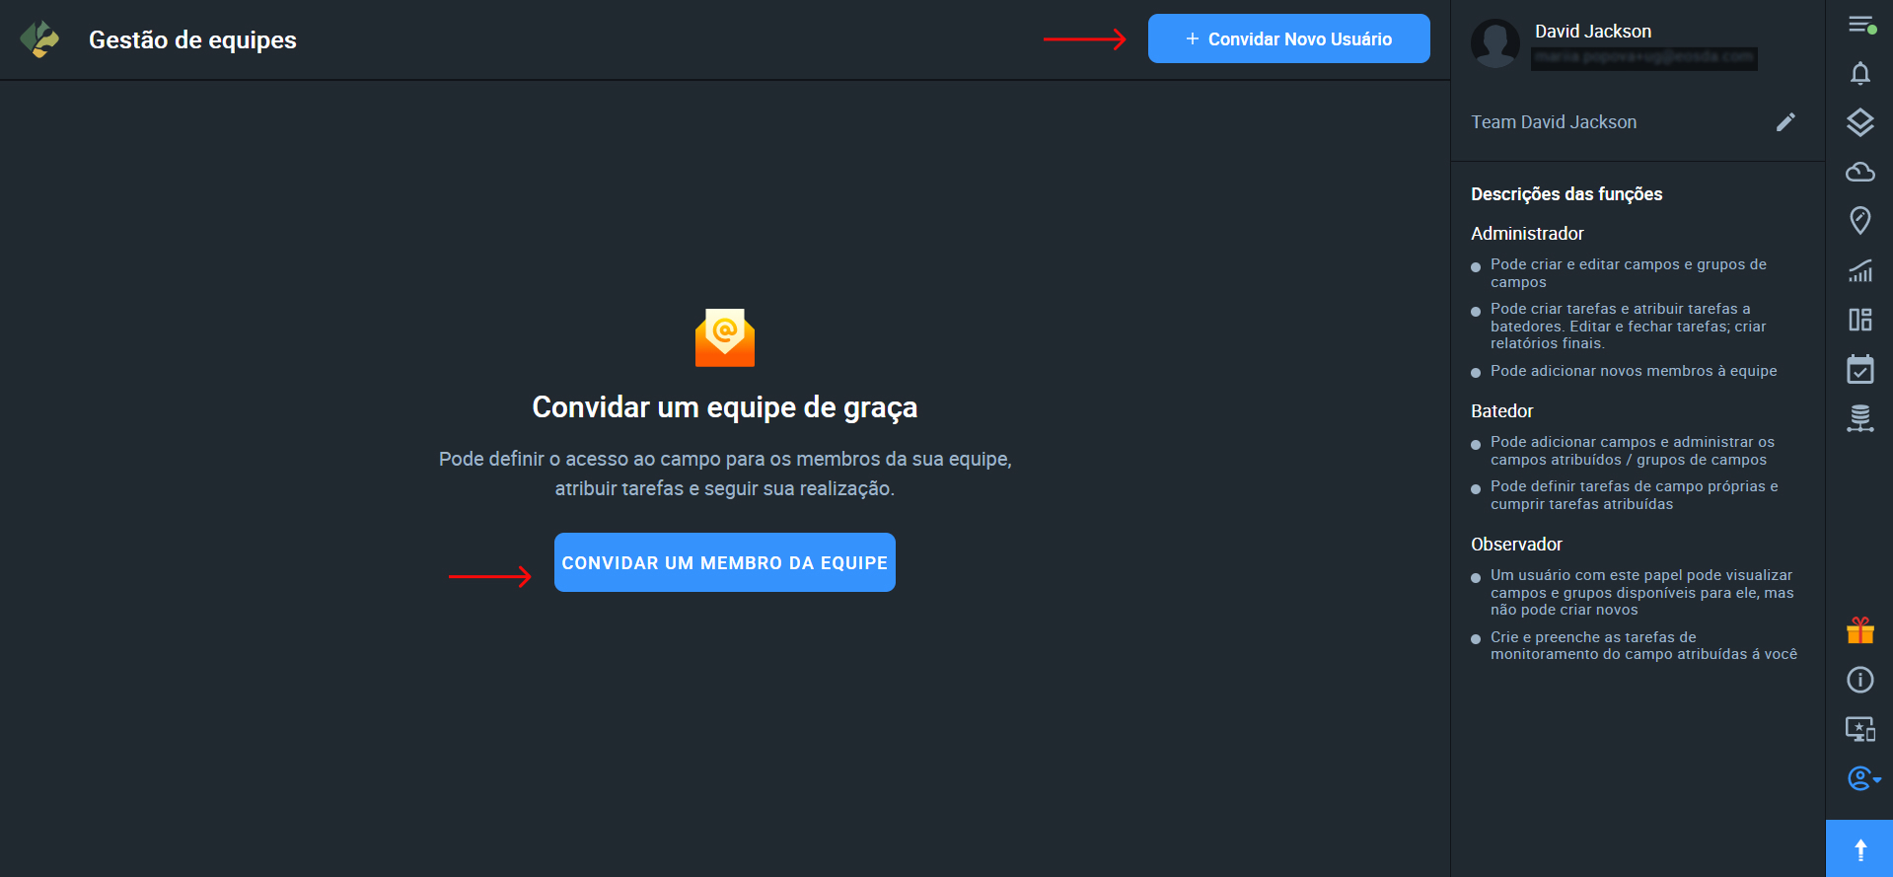Viewport: 1893px width, 877px height.
Task: Edit Team David Jackson name pencil
Action: [x=1785, y=122]
